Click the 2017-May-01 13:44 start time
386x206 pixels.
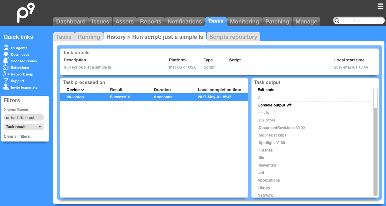point(351,67)
